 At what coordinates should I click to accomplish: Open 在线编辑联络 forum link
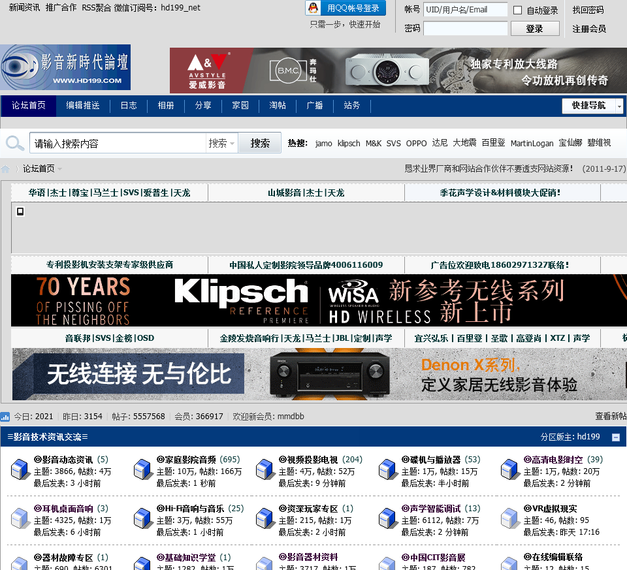click(x=553, y=557)
